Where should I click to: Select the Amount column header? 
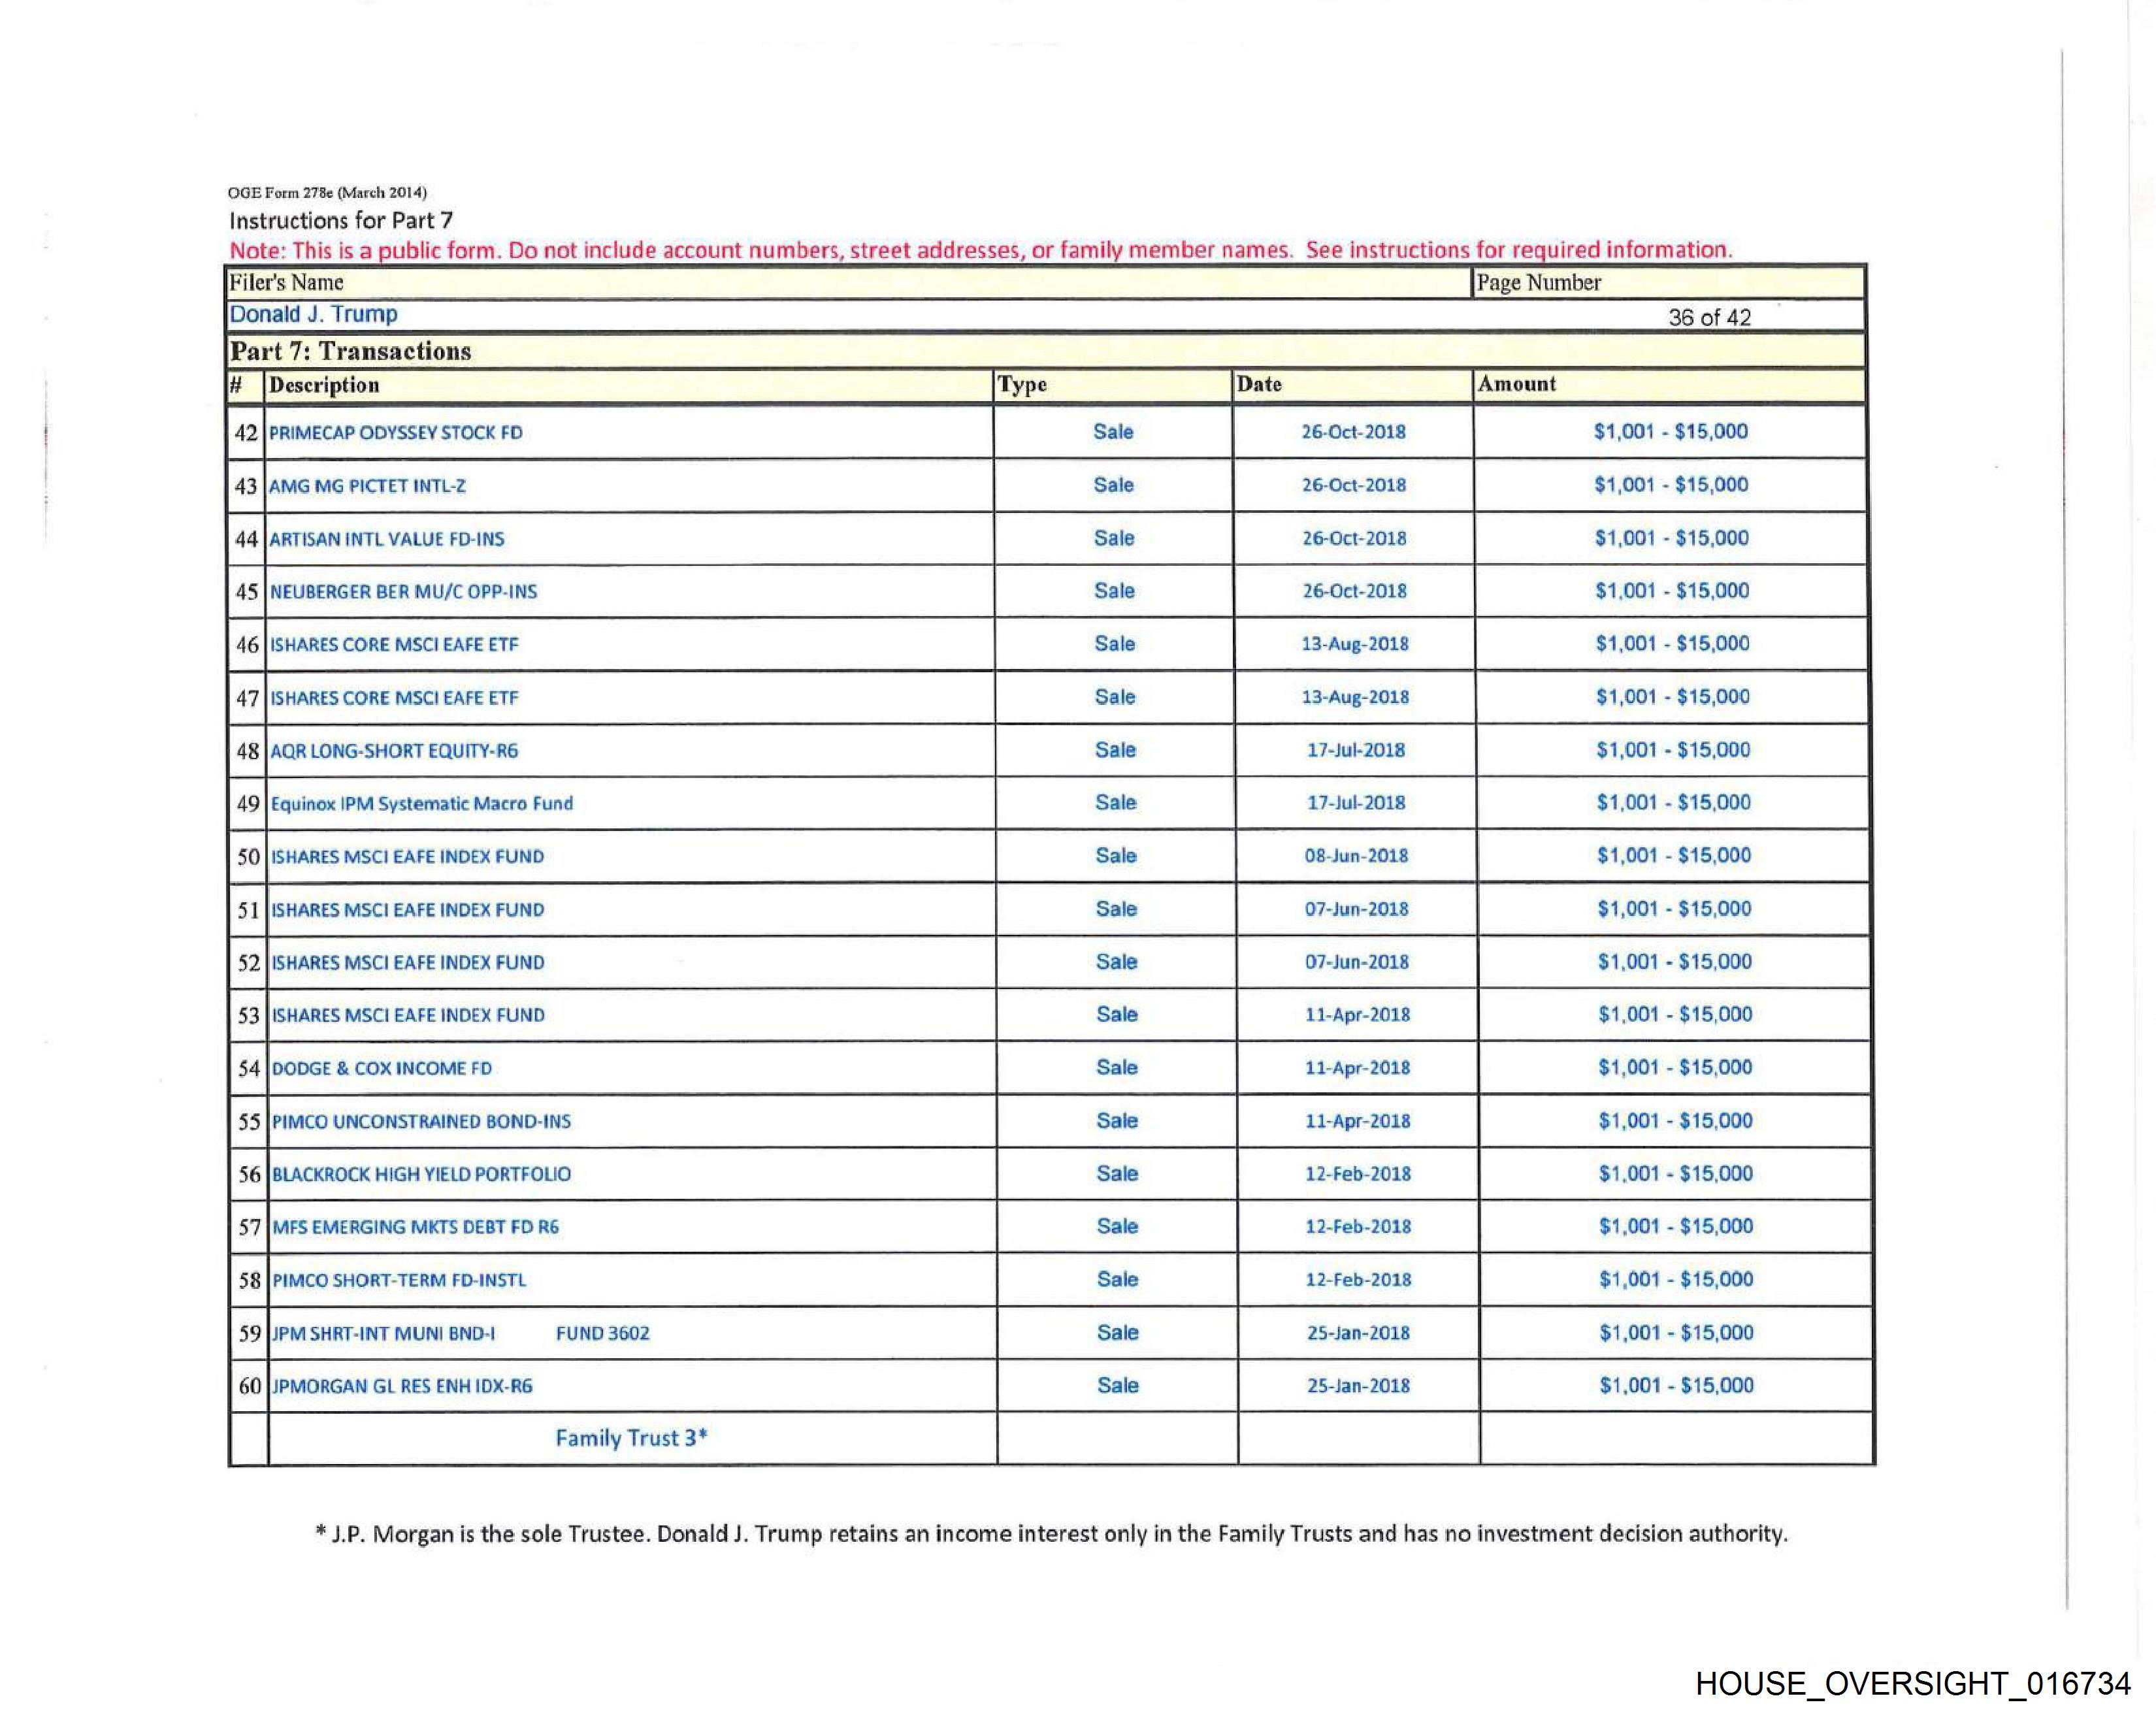click(1516, 384)
